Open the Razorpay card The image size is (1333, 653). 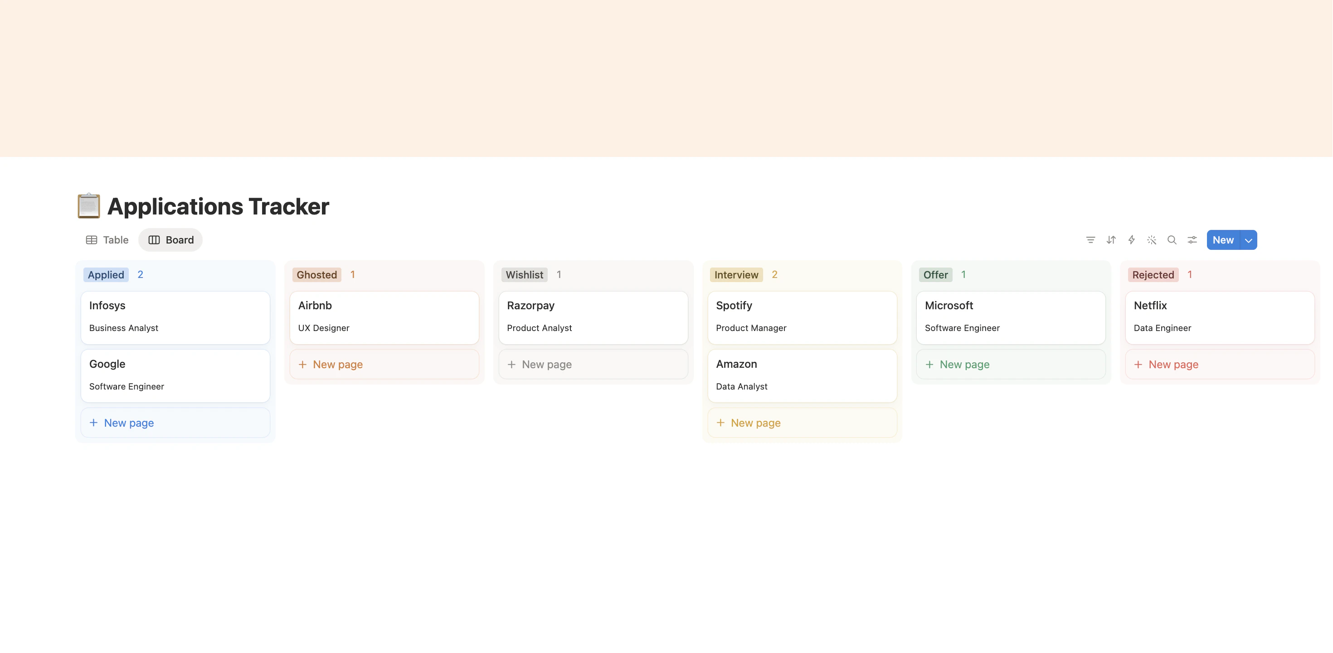[593, 318]
